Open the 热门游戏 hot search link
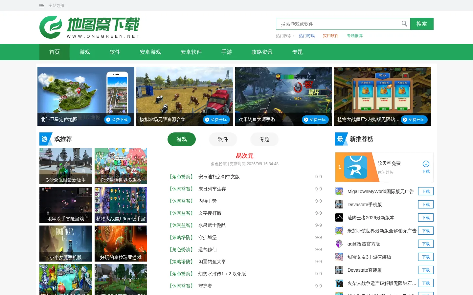The image size is (473, 295). pyautogui.click(x=307, y=36)
